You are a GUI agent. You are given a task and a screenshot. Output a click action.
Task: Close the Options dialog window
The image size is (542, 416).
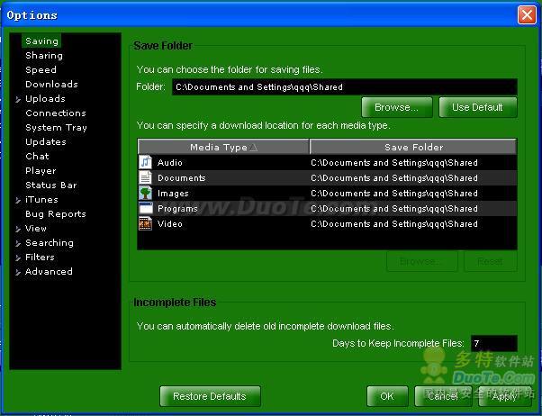point(527,15)
